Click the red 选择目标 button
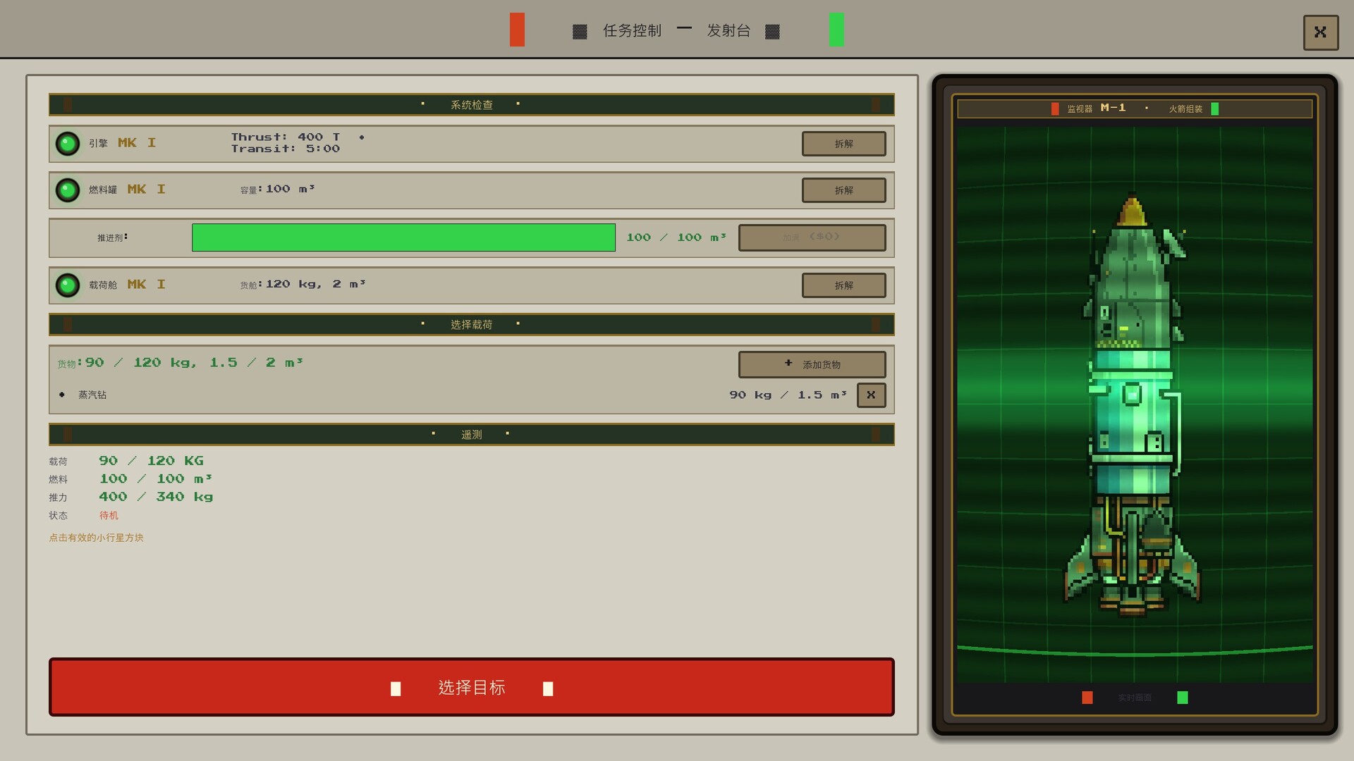This screenshot has width=1354, height=761. [x=471, y=687]
